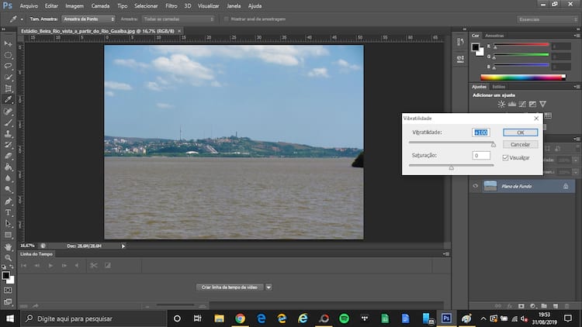This screenshot has width=582, height=327.
Task: Select the Move tool
Action: [8, 43]
